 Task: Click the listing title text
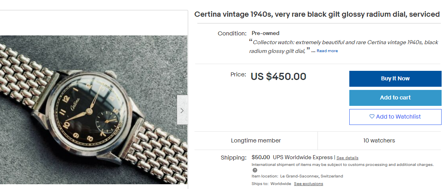click(317, 14)
